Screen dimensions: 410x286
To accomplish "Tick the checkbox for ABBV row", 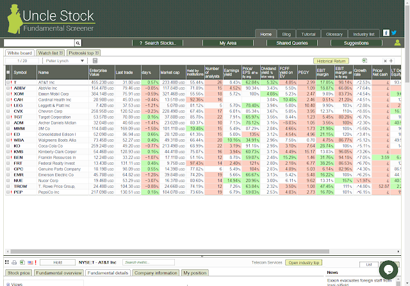I will (8, 88).
